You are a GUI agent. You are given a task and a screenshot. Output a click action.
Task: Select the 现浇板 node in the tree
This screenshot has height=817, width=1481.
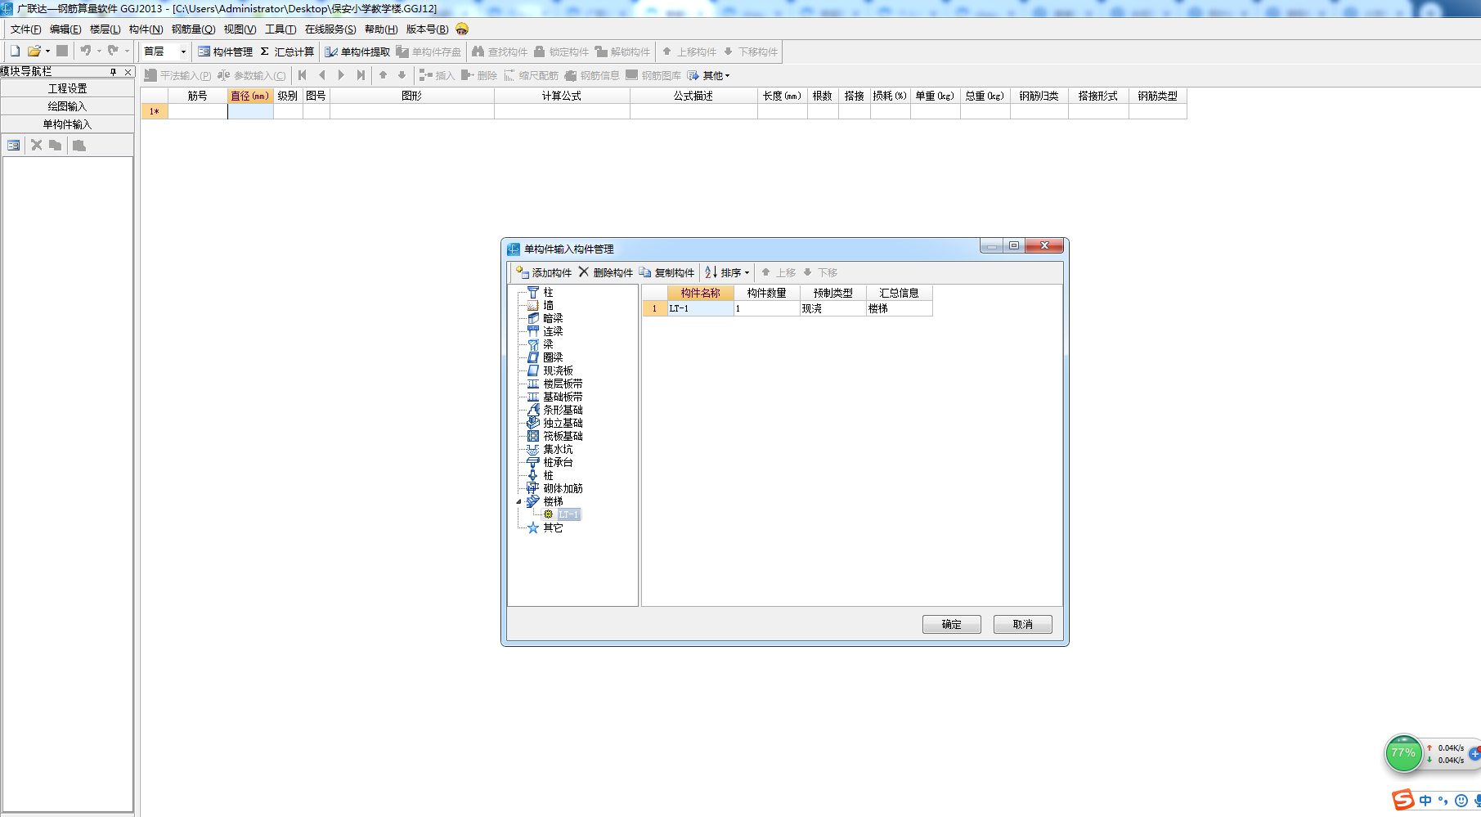click(558, 370)
